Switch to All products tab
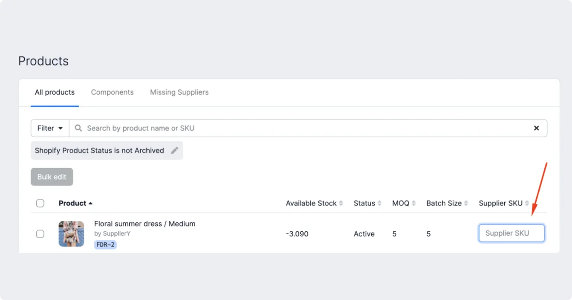 pyautogui.click(x=55, y=92)
